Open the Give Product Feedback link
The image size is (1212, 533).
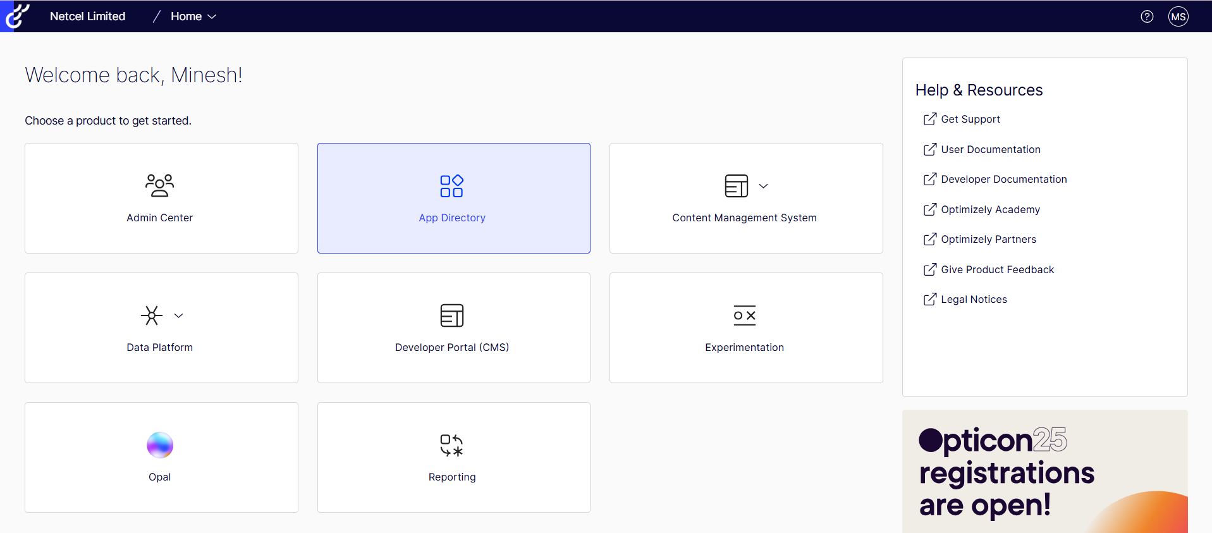tap(998, 269)
